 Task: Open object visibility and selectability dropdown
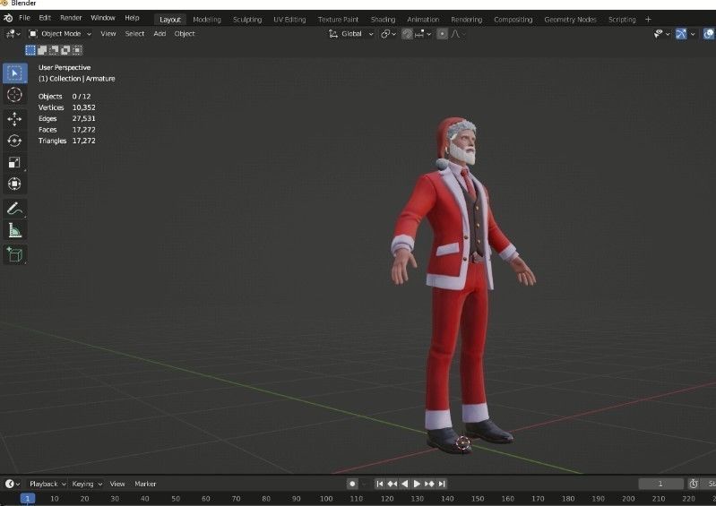click(x=661, y=34)
